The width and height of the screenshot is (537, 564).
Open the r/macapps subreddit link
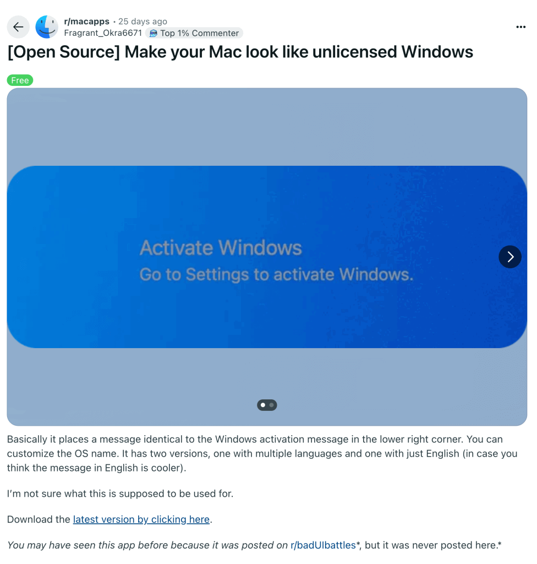[86, 21]
